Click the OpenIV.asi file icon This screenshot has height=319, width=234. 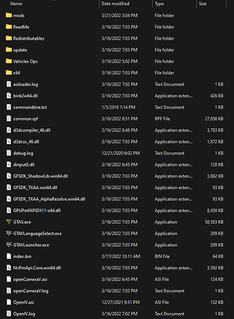pyautogui.click(x=9, y=302)
